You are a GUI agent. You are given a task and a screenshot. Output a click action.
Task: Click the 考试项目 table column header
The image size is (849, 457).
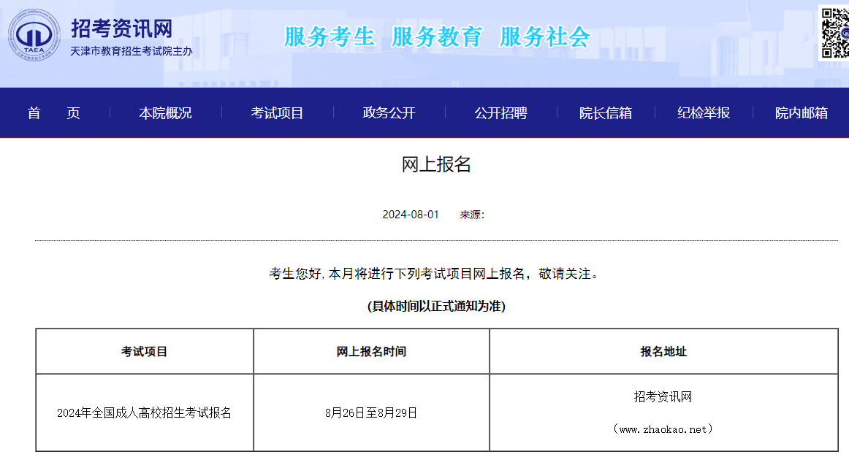(x=144, y=352)
